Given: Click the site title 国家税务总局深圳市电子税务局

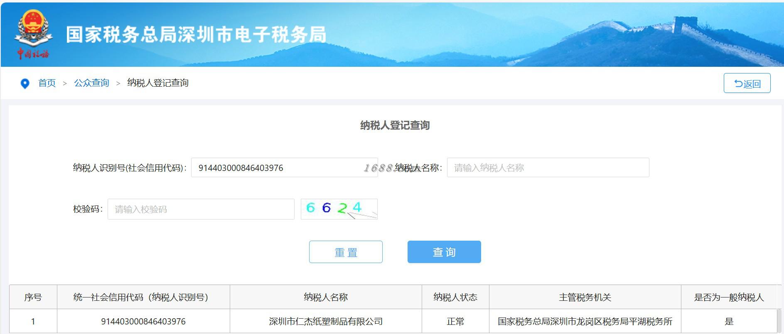Looking at the screenshot, I should point(196,34).
